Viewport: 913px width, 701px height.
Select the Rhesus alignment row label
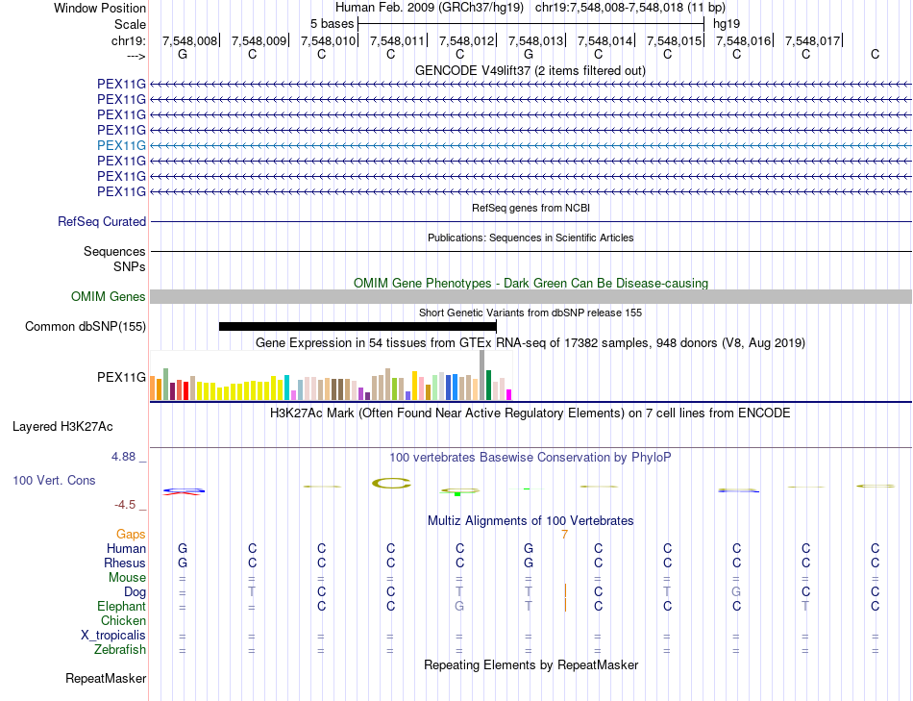[x=125, y=563]
